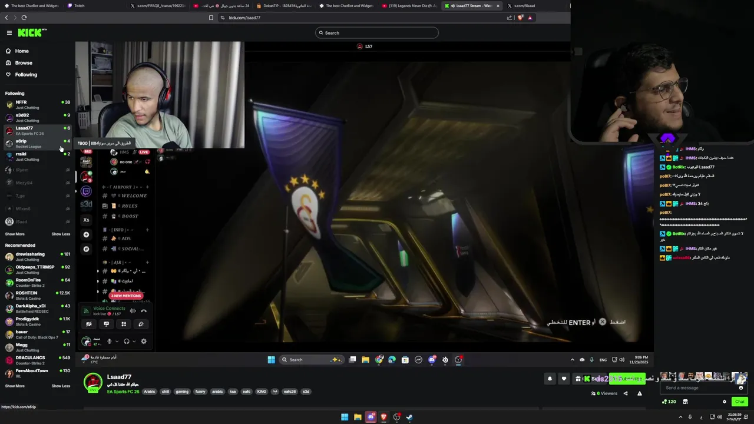Click the 'gaming' stream tag

point(182,392)
